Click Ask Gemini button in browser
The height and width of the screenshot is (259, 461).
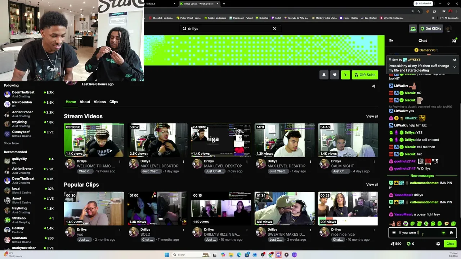click(x=423, y=4)
